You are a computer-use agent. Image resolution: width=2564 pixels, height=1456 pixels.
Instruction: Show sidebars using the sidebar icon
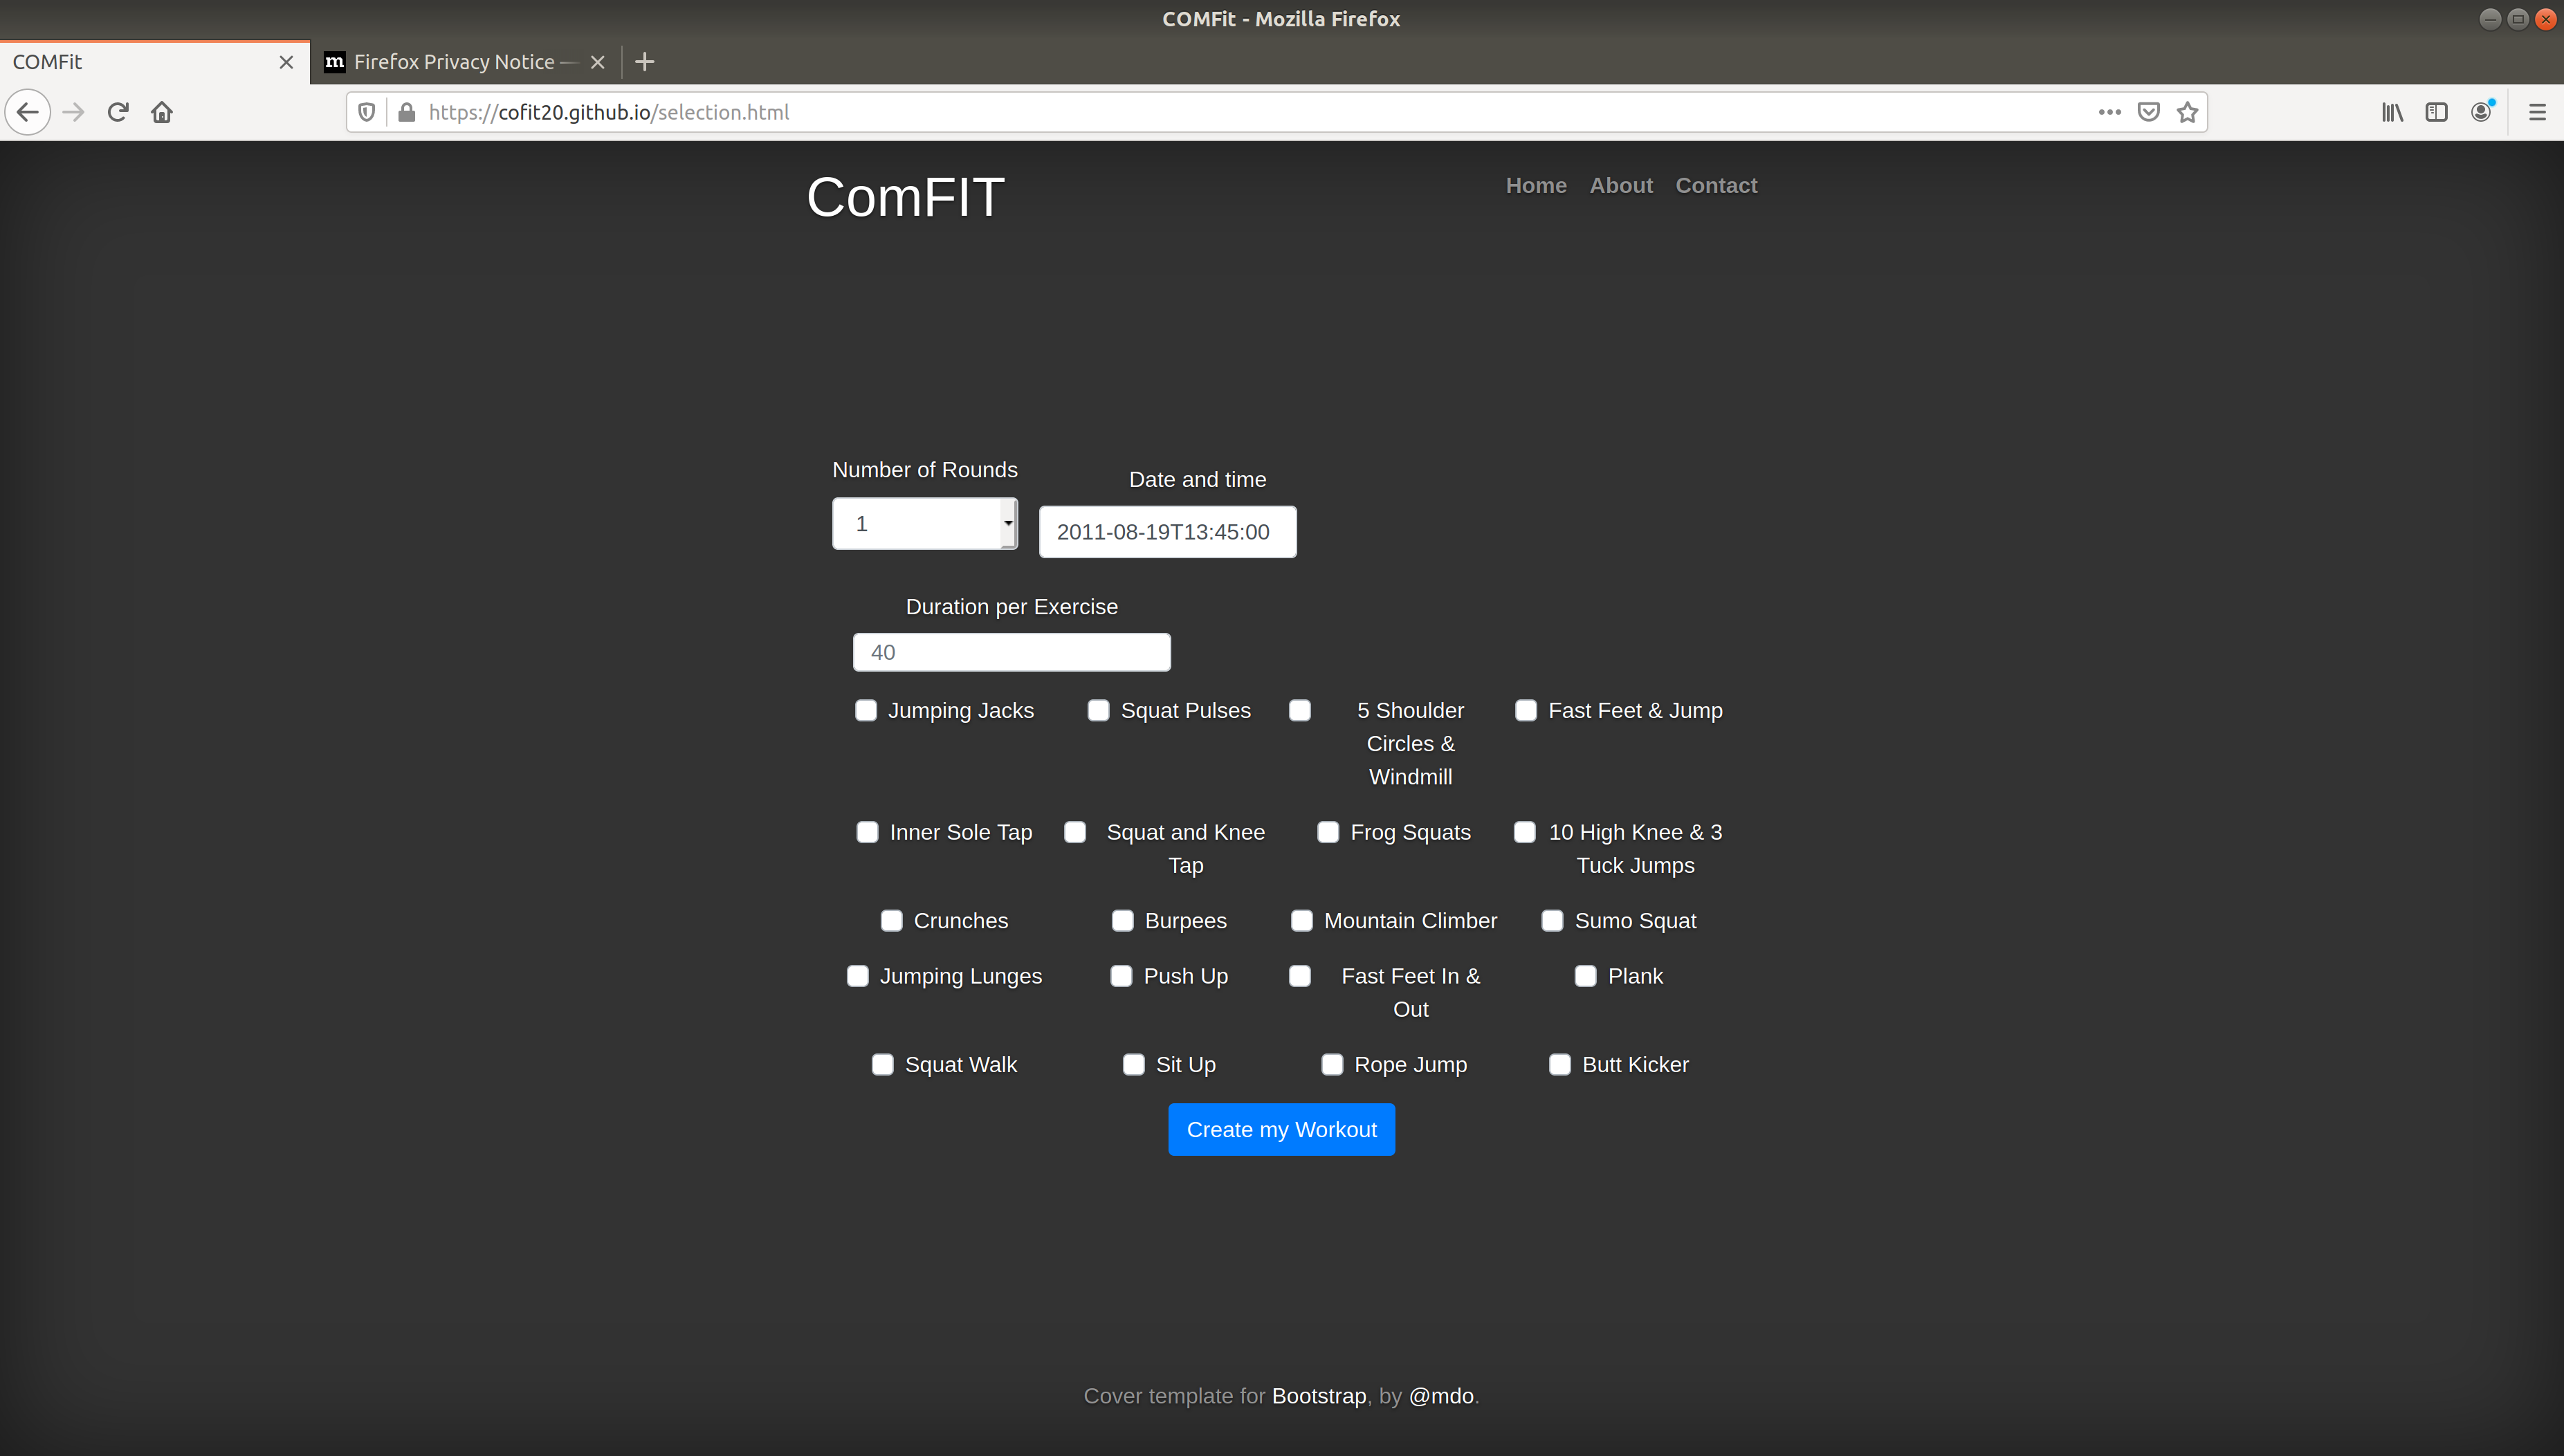[x=2436, y=112]
